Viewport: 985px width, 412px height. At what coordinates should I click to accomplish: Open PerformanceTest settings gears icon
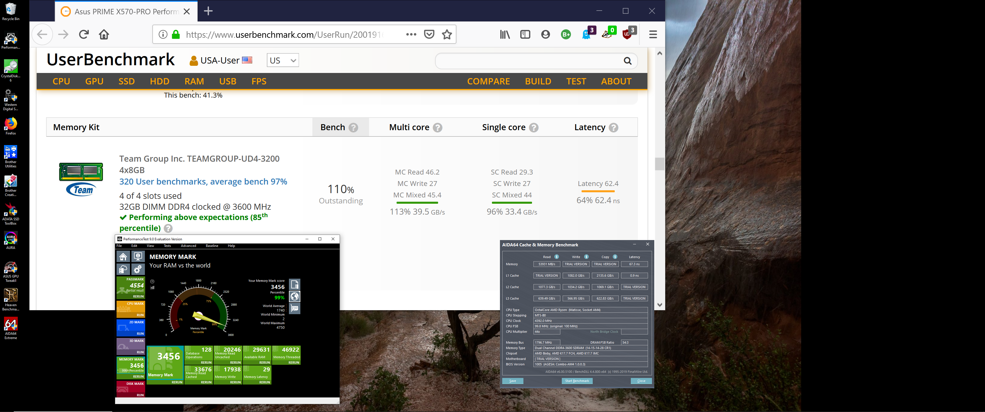pos(138,270)
